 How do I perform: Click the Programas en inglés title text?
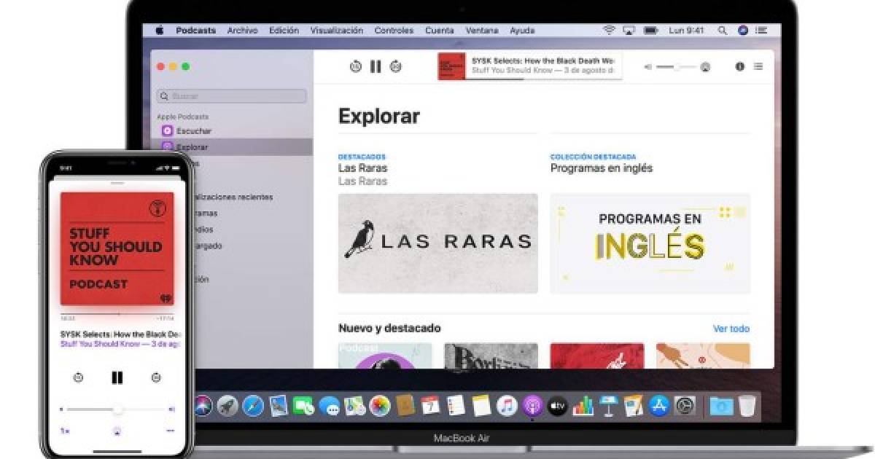click(602, 168)
